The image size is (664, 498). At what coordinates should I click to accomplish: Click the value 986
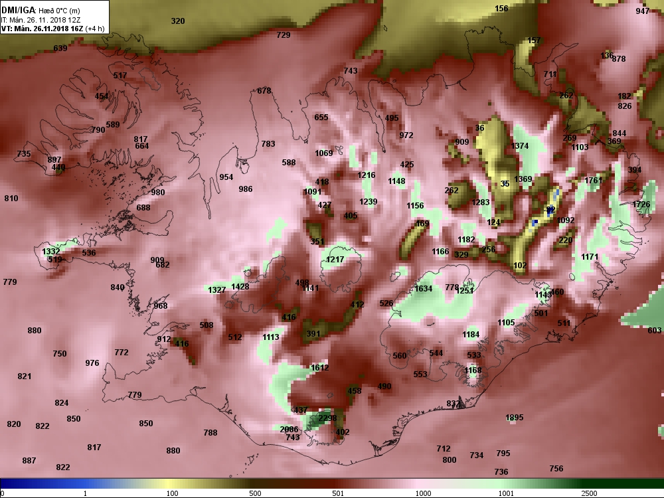tap(245, 189)
